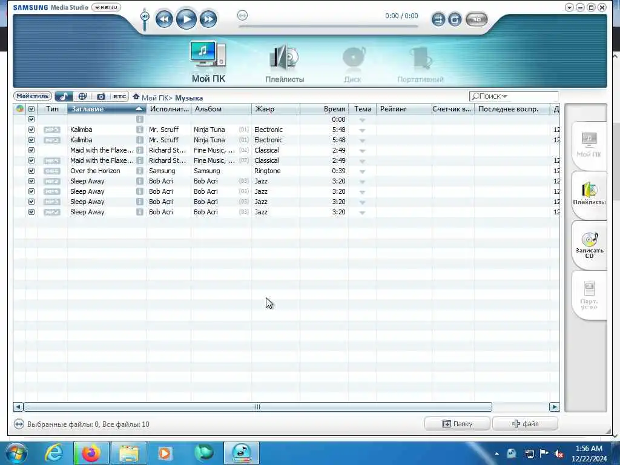The width and height of the screenshot is (620, 465).
Task: Click the horizontal scrollbar thumb
Action: click(258, 406)
